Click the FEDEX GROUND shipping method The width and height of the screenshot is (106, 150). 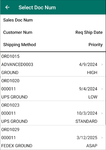(x=17, y=146)
